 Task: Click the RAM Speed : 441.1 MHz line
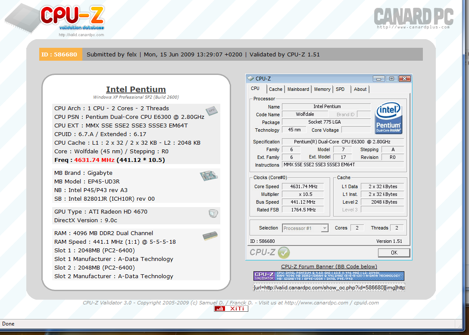click(115, 242)
